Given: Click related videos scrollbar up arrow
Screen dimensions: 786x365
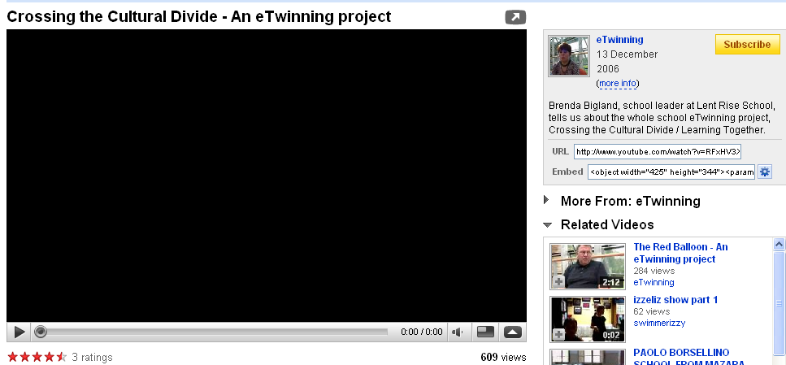Looking at the screenshot, I should tap(779, 244).
